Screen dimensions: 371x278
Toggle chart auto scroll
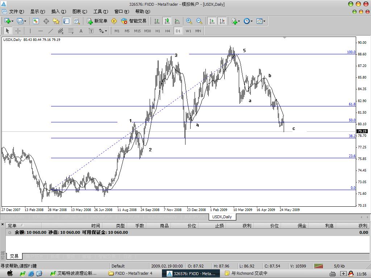[x=212, y=21]
